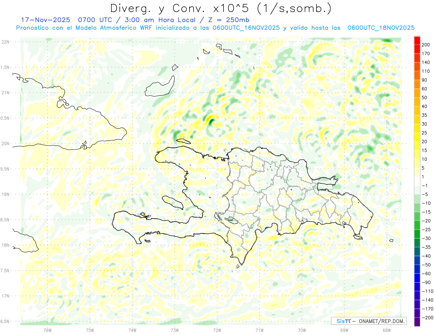Select the '7.5N' latitude label

point(5,271)
